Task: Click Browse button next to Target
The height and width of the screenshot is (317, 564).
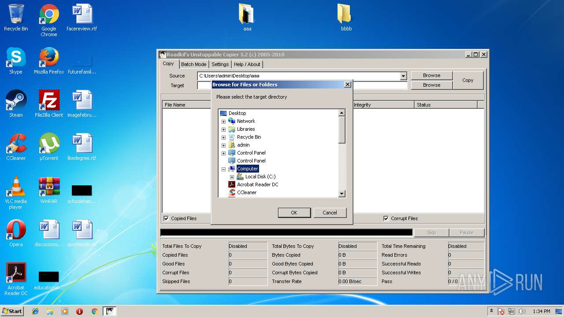Action: tap(431, 85)
